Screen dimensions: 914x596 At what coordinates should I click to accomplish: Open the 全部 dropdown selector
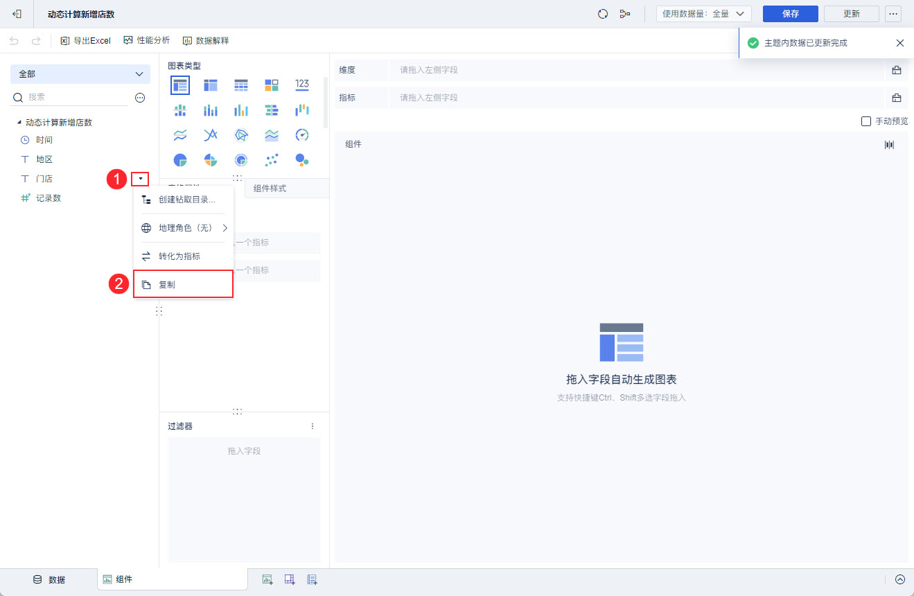(x=80, y=74)
